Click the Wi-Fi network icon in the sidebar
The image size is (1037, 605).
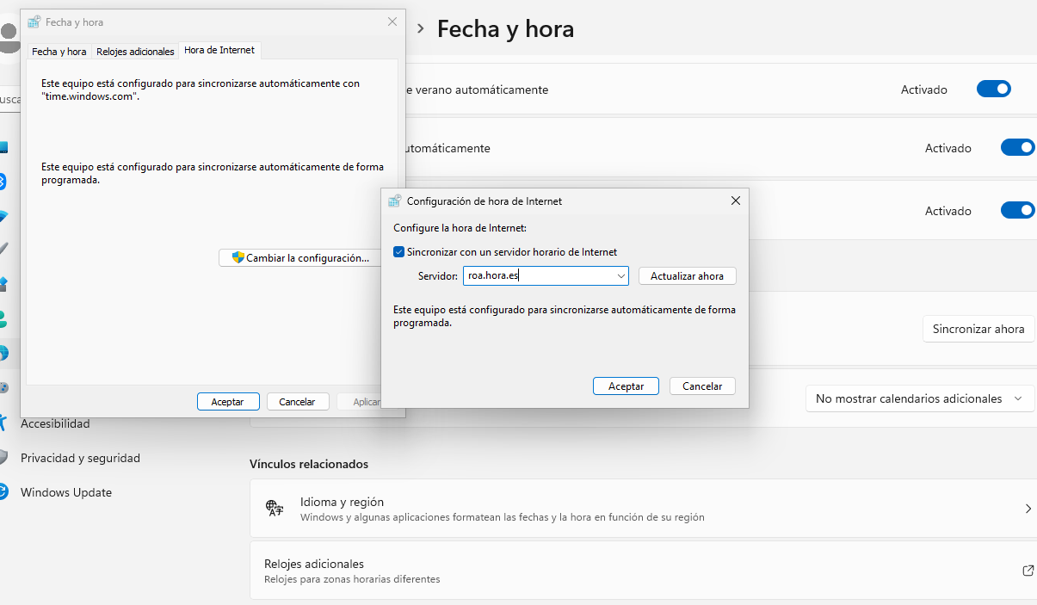pos(3,216)
